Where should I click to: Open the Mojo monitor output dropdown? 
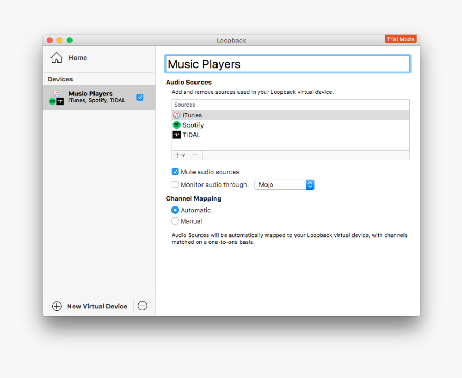pyautogui.click(x=284, y=185)
